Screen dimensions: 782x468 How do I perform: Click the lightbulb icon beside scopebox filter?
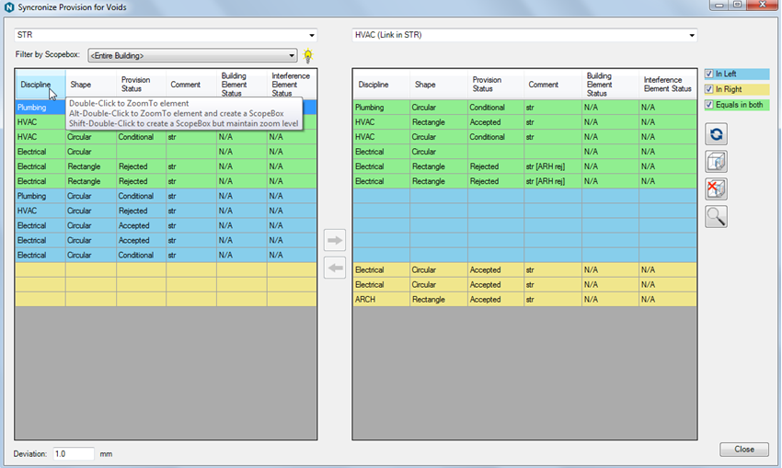pyautogui.click(x=308, y=56)
